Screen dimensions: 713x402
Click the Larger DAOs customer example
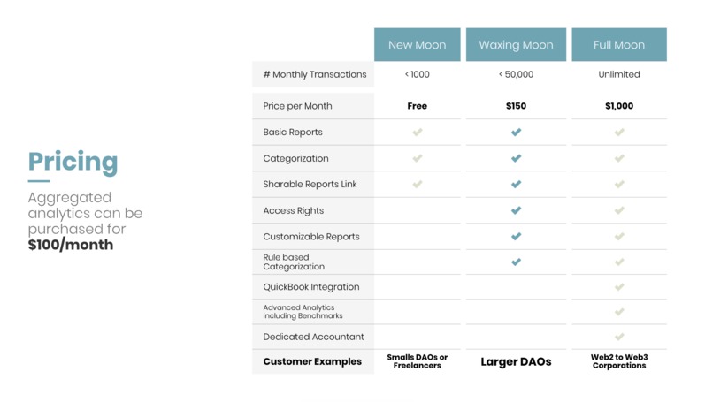coord(516,361)
